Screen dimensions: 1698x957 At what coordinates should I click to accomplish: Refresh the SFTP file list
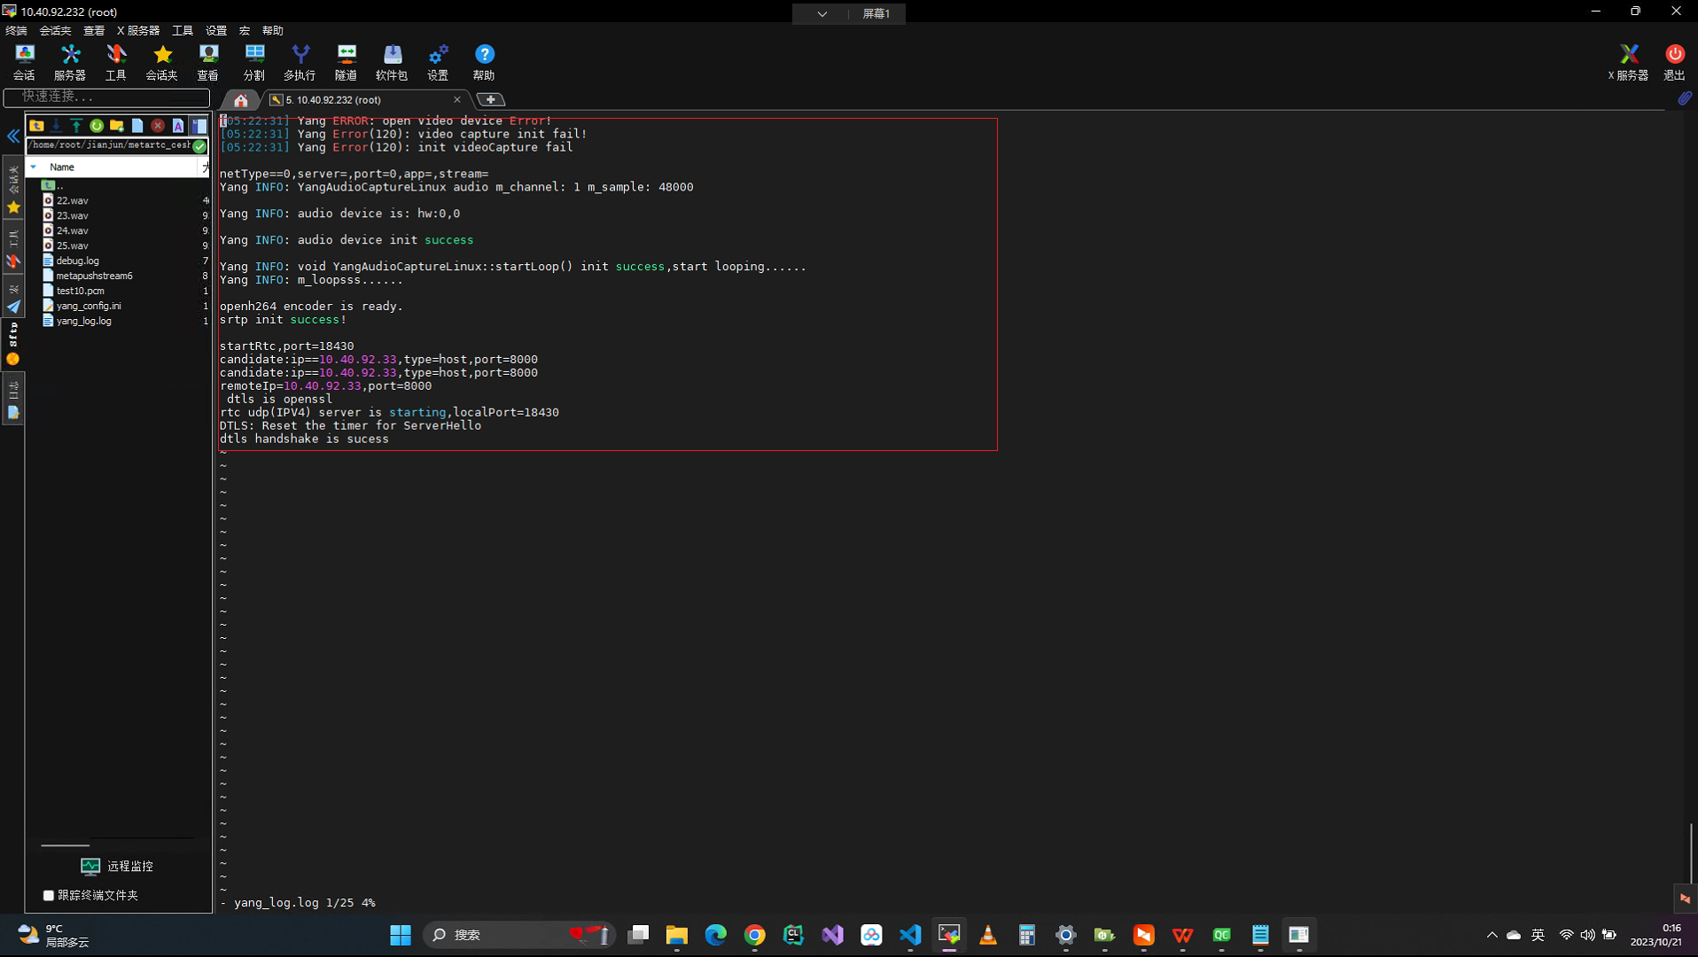tap(96, 126)
